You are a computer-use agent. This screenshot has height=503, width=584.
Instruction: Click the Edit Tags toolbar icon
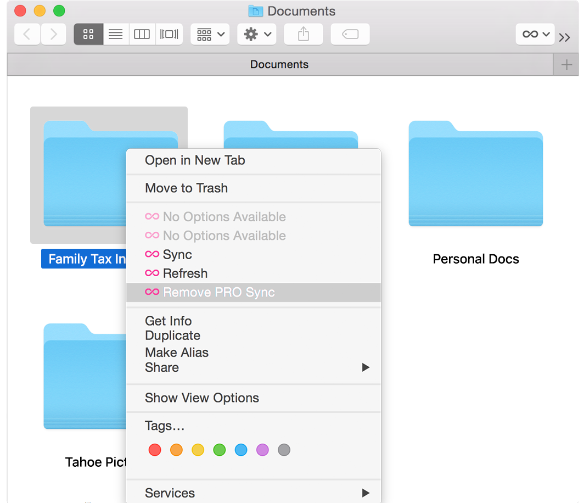350,34
